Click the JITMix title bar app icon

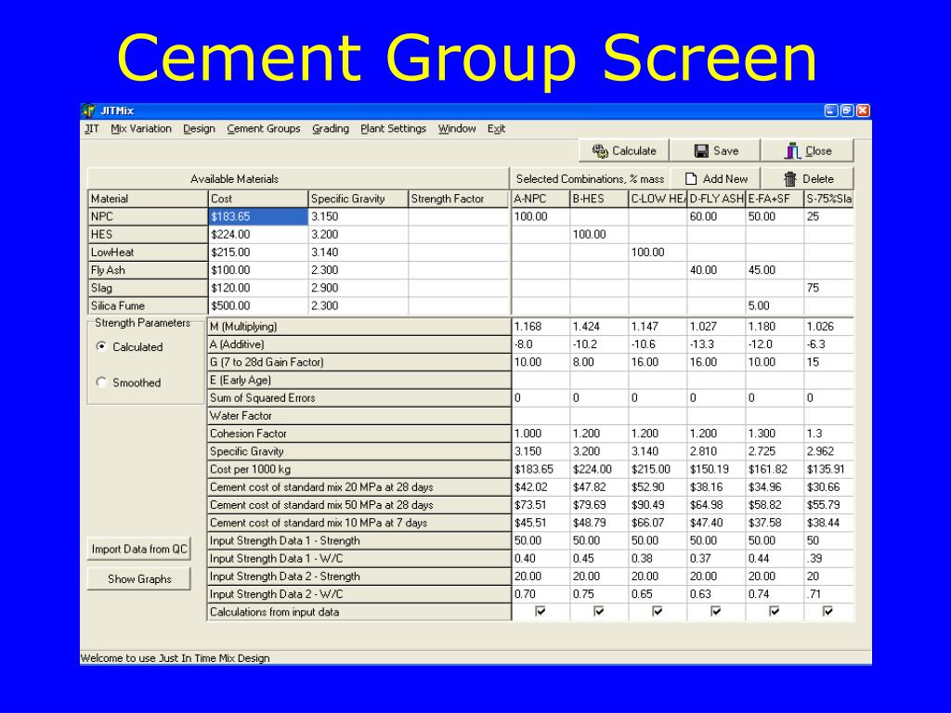coord(88,111)
